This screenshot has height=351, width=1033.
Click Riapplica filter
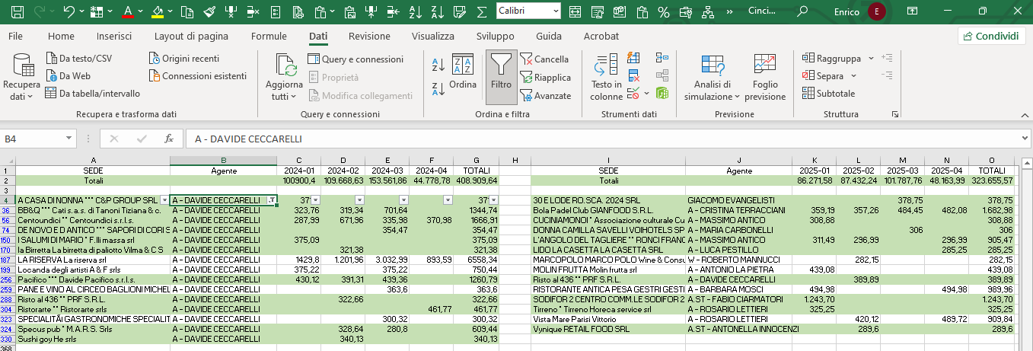[x=546, y=78]
